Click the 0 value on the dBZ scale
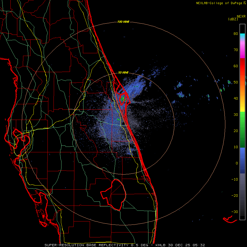The image size is (247, 247). [x=237, y=163]
